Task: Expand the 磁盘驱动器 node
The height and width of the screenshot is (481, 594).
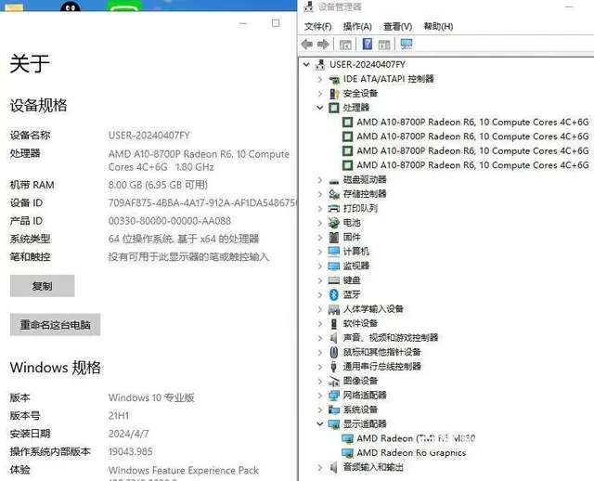Action: [x=319, y=180]
